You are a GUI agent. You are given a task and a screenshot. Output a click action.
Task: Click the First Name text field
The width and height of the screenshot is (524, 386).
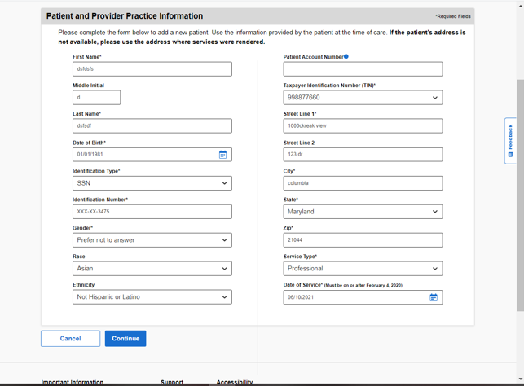pyautogui.click(x=152, y=69)
